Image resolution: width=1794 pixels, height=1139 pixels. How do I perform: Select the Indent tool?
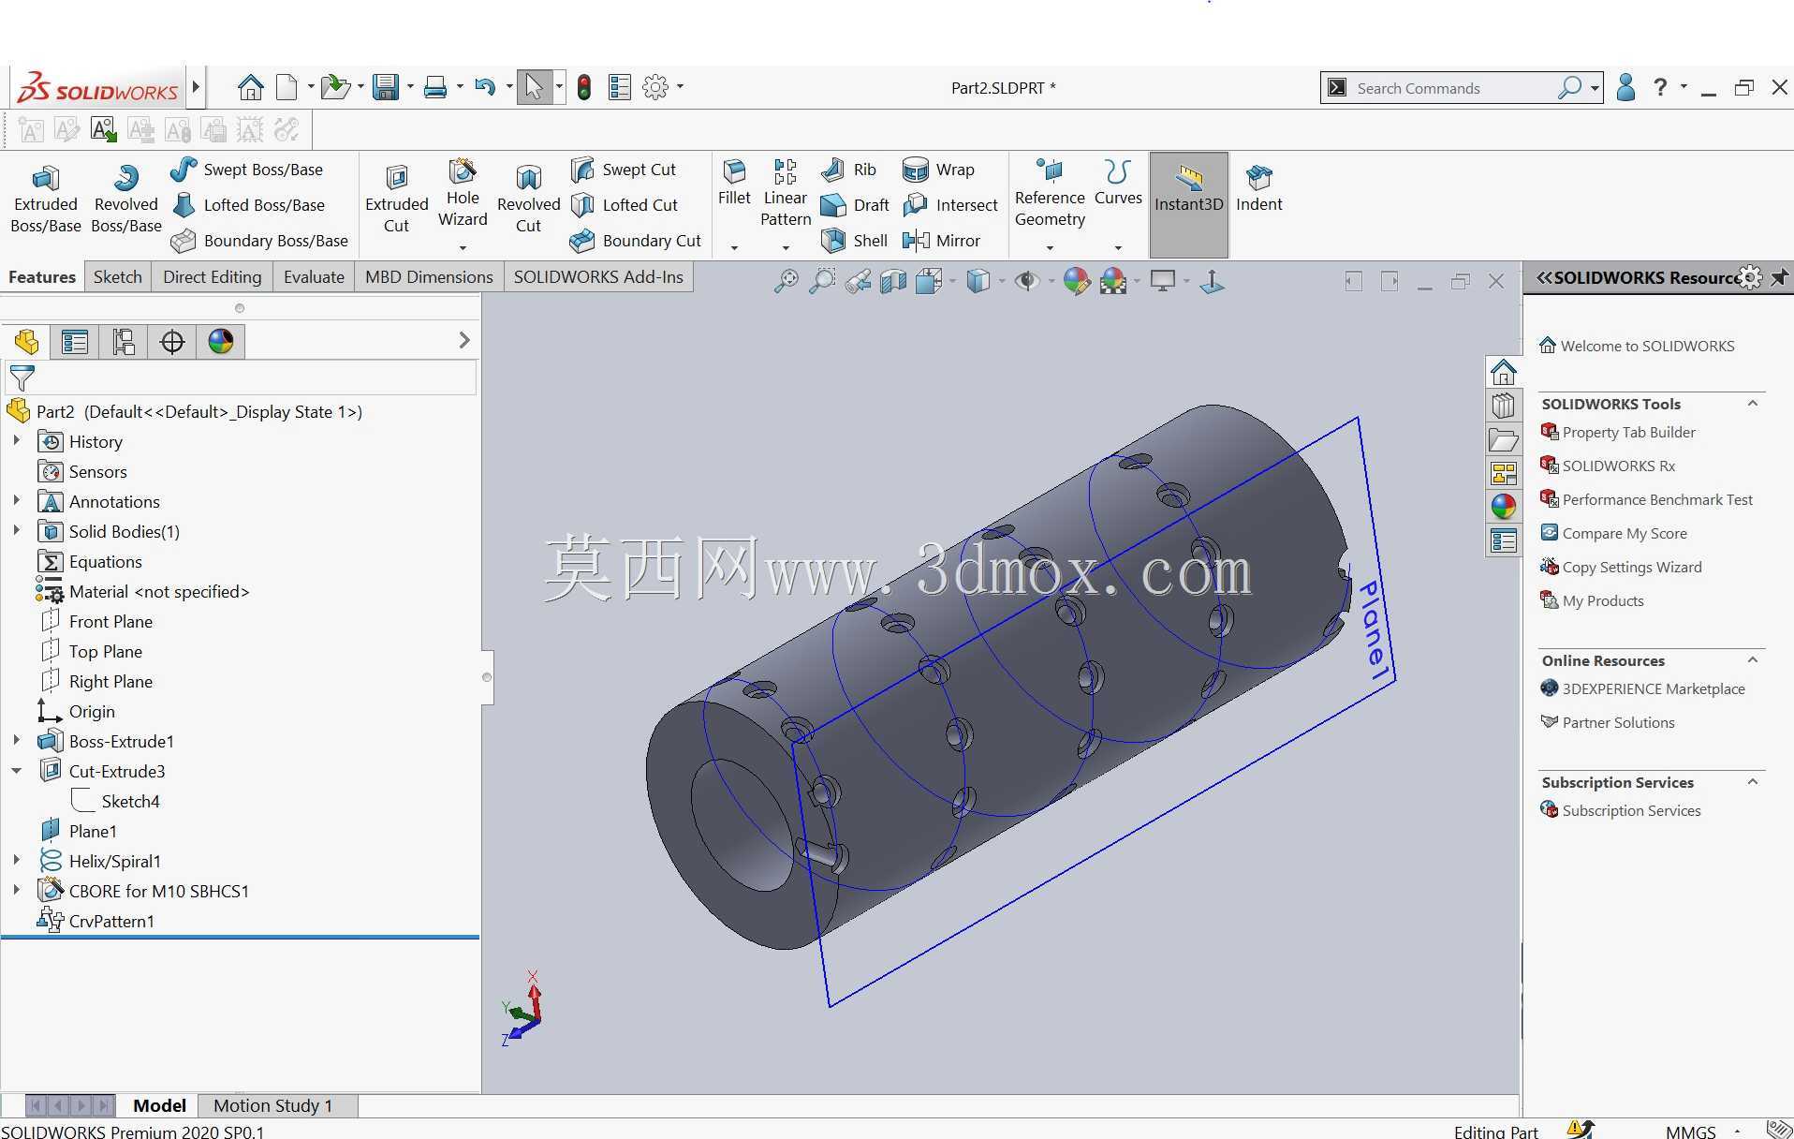click(1258, 188)
